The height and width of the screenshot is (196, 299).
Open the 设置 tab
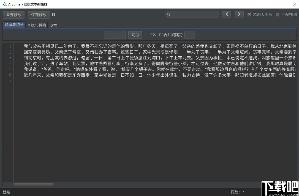pos(53,25)
